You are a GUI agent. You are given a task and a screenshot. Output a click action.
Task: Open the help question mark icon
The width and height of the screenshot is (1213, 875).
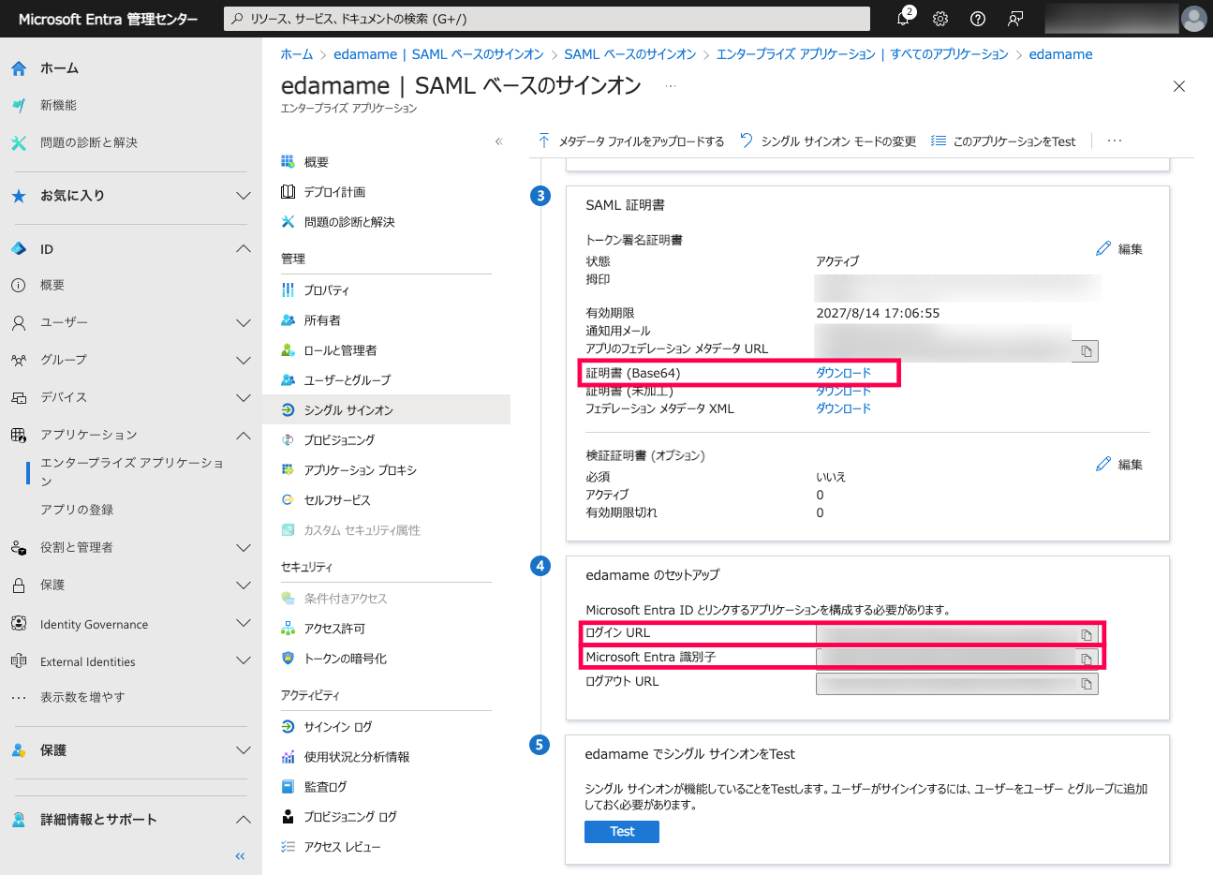[x=978, y=19]
